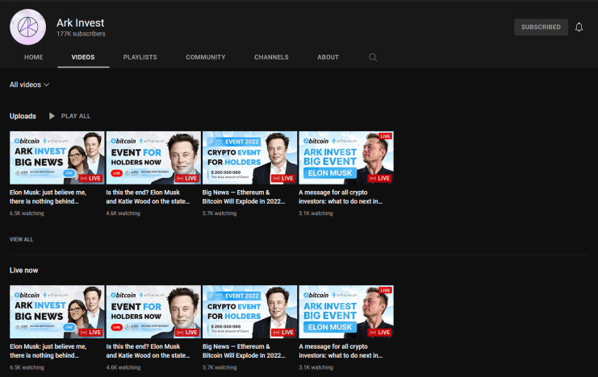Click the notification bell icon
Viewport: 598px width, 377px height.
579,27
